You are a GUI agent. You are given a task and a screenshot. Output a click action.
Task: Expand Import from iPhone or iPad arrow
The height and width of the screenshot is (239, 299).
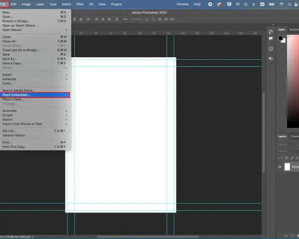66,124
